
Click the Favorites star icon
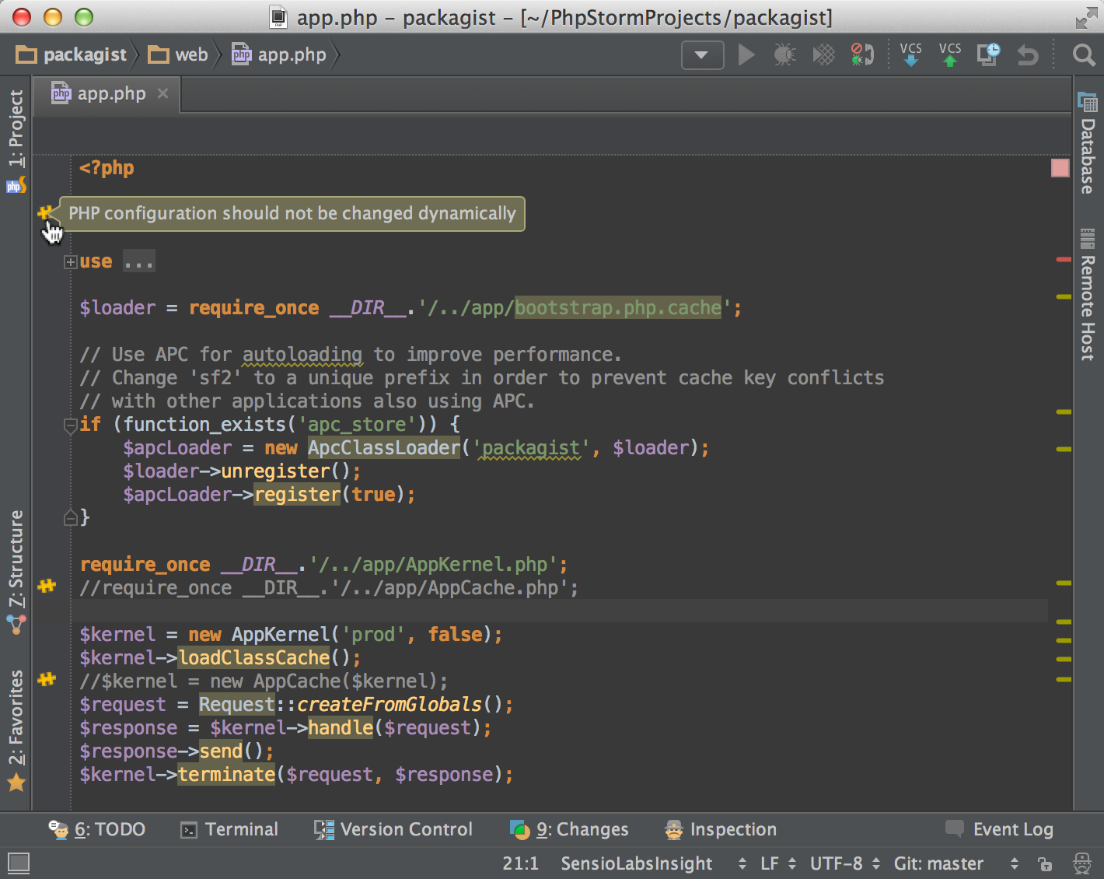click(x=16, y=783)
